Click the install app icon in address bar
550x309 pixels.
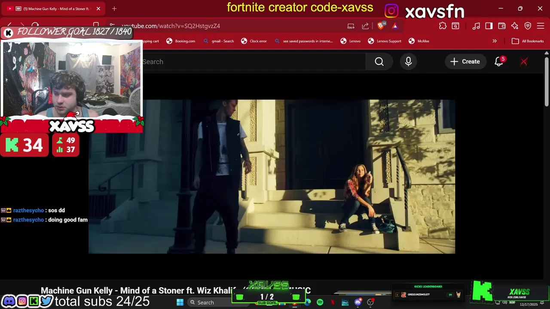click(x=351, y=26)
